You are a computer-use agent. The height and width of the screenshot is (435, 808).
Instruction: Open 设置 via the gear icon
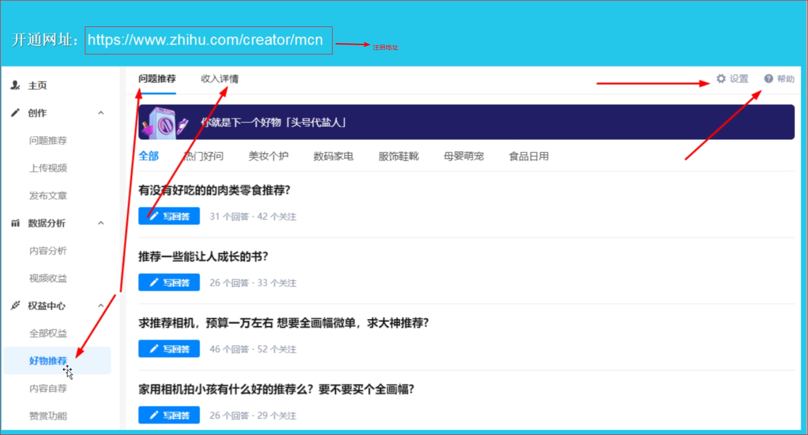[x=721, y=79]
